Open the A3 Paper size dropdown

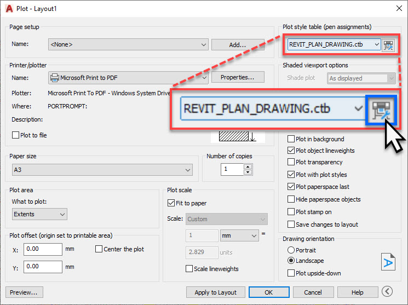coord(102,170)
